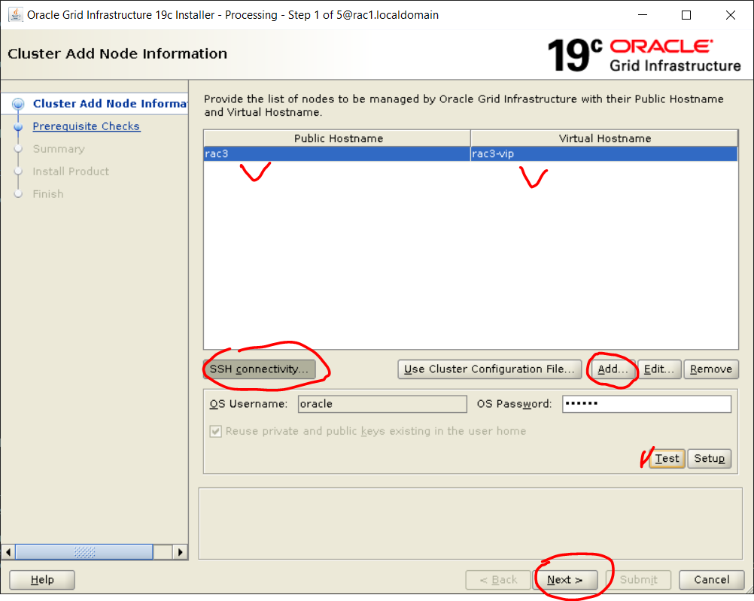Screen dimensions: 754x601
Task: Click the Cluster Add Node Information step bullet
Action: [x=19, y=105]
